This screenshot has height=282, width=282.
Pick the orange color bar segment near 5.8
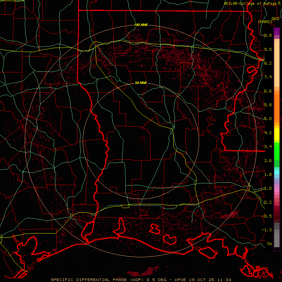click(277, 108)
